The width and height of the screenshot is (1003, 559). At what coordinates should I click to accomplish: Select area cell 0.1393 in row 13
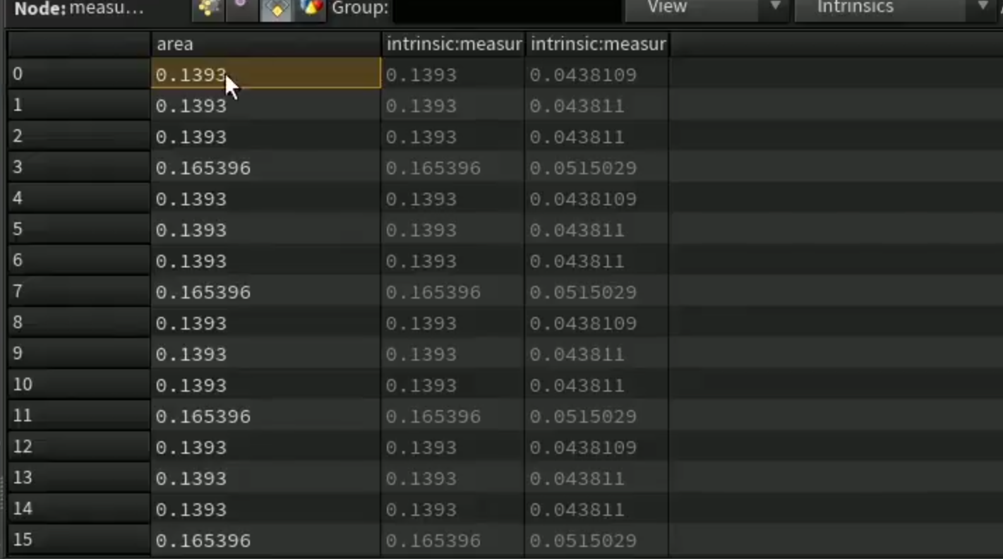coord(266,479)
